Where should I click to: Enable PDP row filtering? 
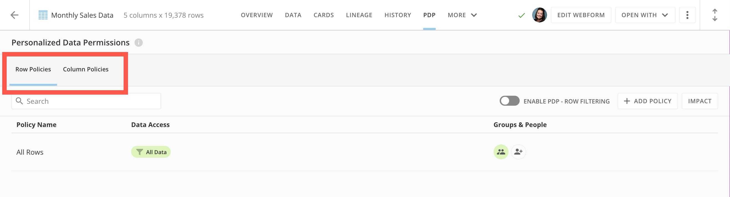point(509,101)
